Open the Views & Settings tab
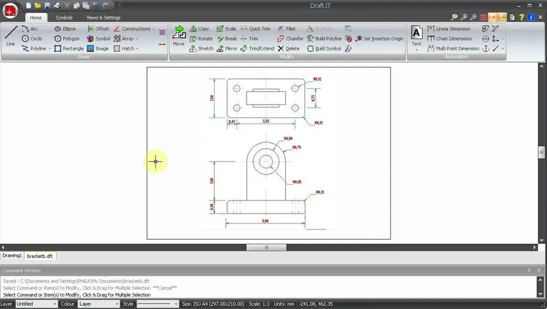Image resolution: width=547 pixels, height=309 pixels. (103, 18)
